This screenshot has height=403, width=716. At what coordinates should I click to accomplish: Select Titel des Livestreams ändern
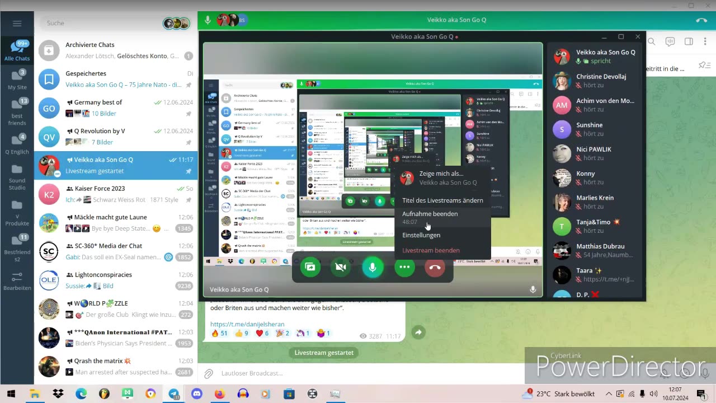[x=442, y=200]
